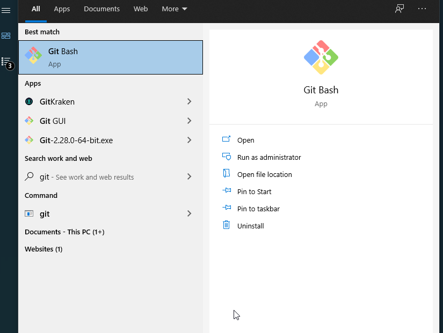Click the Open file location link

(x=265, y=174)
